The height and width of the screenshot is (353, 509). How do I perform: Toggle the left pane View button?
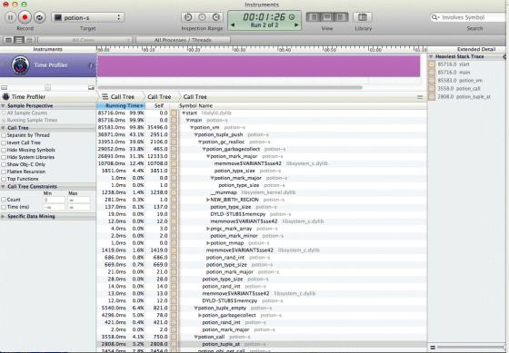click(x=314, y=17)
